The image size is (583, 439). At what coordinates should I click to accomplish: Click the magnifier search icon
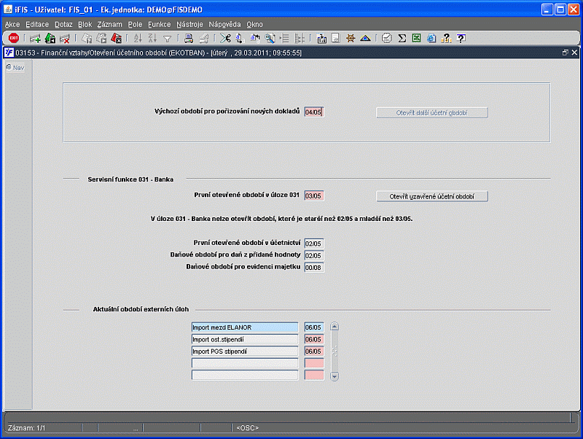click(270, 38)
